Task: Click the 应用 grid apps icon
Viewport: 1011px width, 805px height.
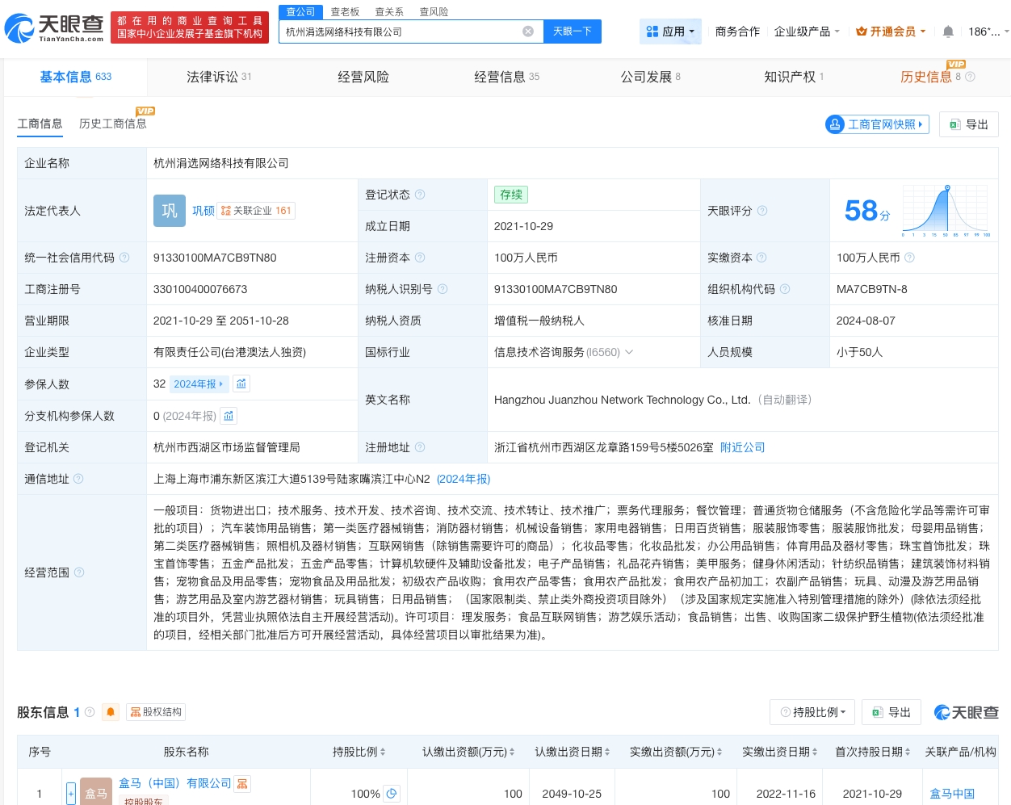Action: click(x=652, y=31)
